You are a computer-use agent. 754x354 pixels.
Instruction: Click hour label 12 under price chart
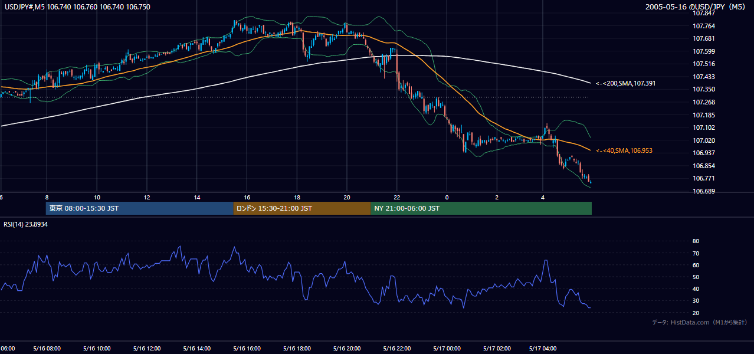pyautogui.click(x=147, y=197)
